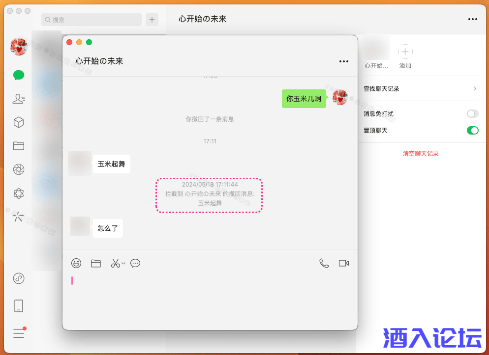
Task: Open the emoji picker in chat toolbar
Action: point(76,263)
